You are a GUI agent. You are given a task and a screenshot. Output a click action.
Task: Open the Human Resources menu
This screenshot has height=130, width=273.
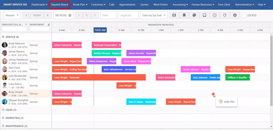pos(203,4)
